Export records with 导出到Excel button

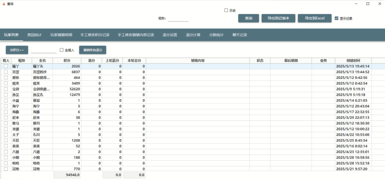314,18
